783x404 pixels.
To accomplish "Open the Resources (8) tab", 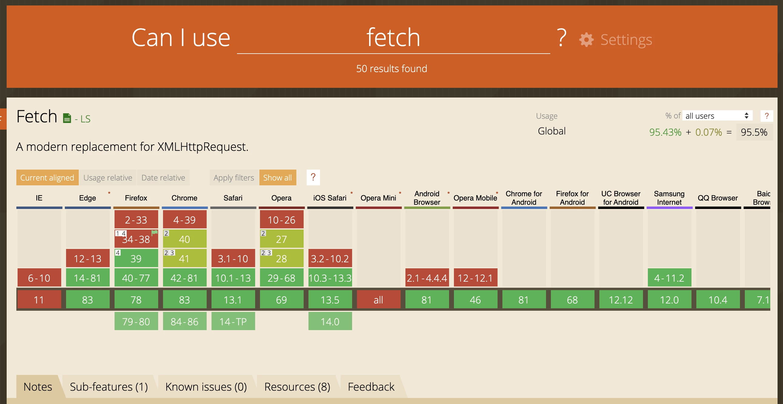I will (297, 387).
